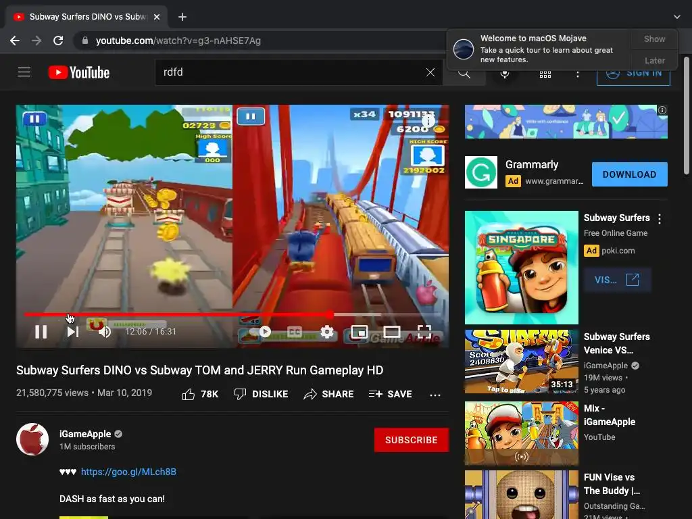The height and width of the screenshot is (519, 692).
Task: Visit poki.com ad site button
Action: coord(617,280)
